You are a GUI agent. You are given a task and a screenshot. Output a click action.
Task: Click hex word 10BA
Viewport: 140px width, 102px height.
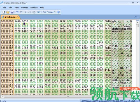point(62,26)
